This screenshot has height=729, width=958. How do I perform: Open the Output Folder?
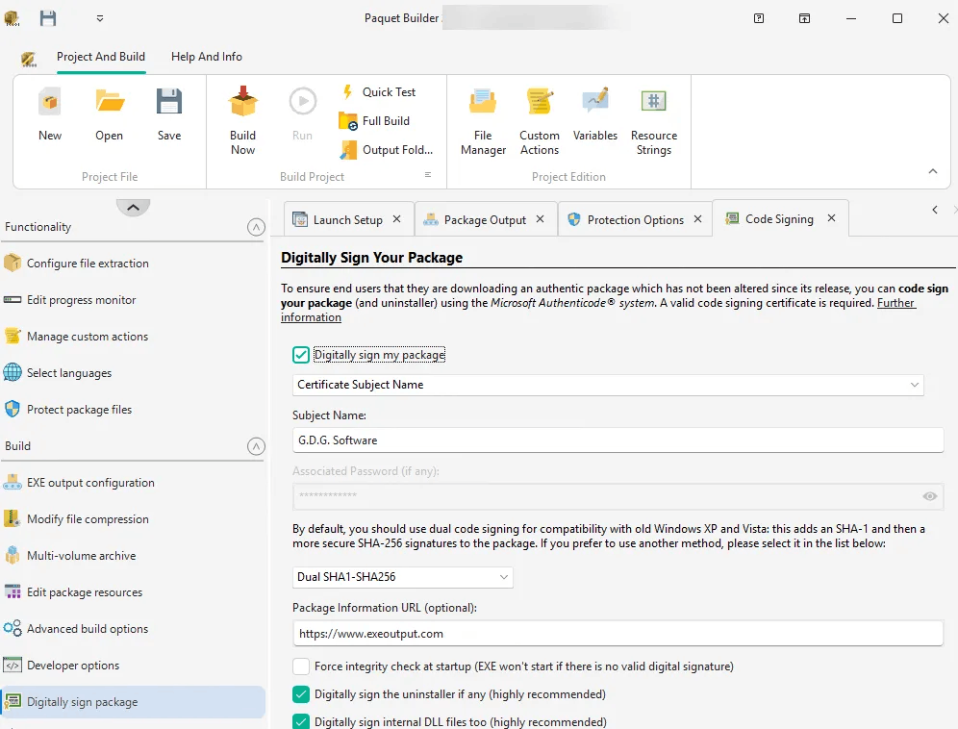(x=386, y=150)
